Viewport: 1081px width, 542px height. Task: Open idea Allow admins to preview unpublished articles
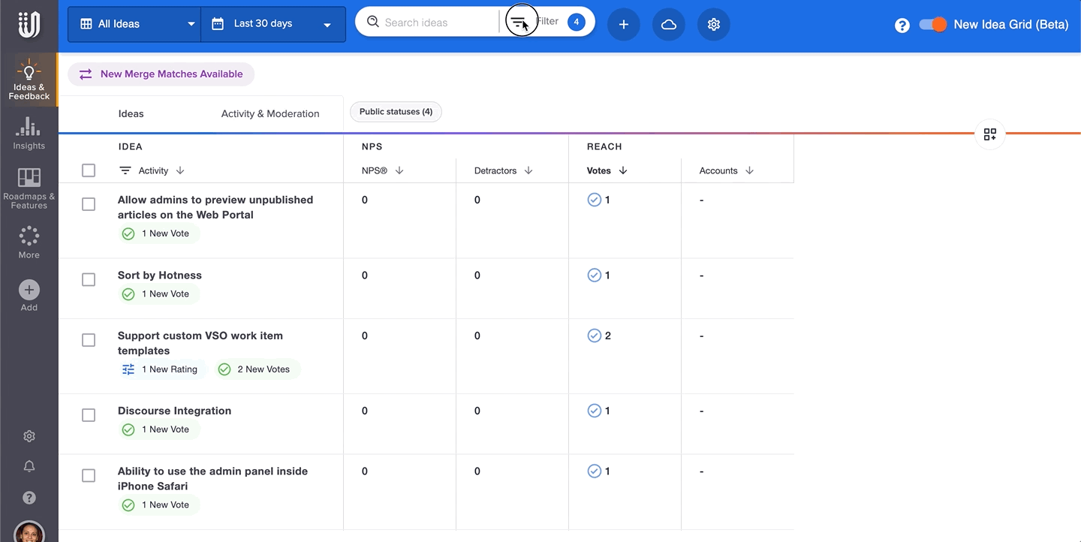[215, 207]
